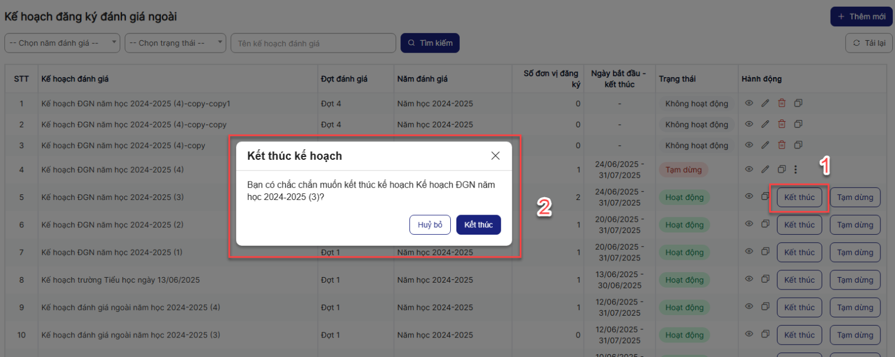This screenshot has width=895, height=357.
Task: Confirm with the Kết thúc dialog button
Action: [x=478, y=225]
